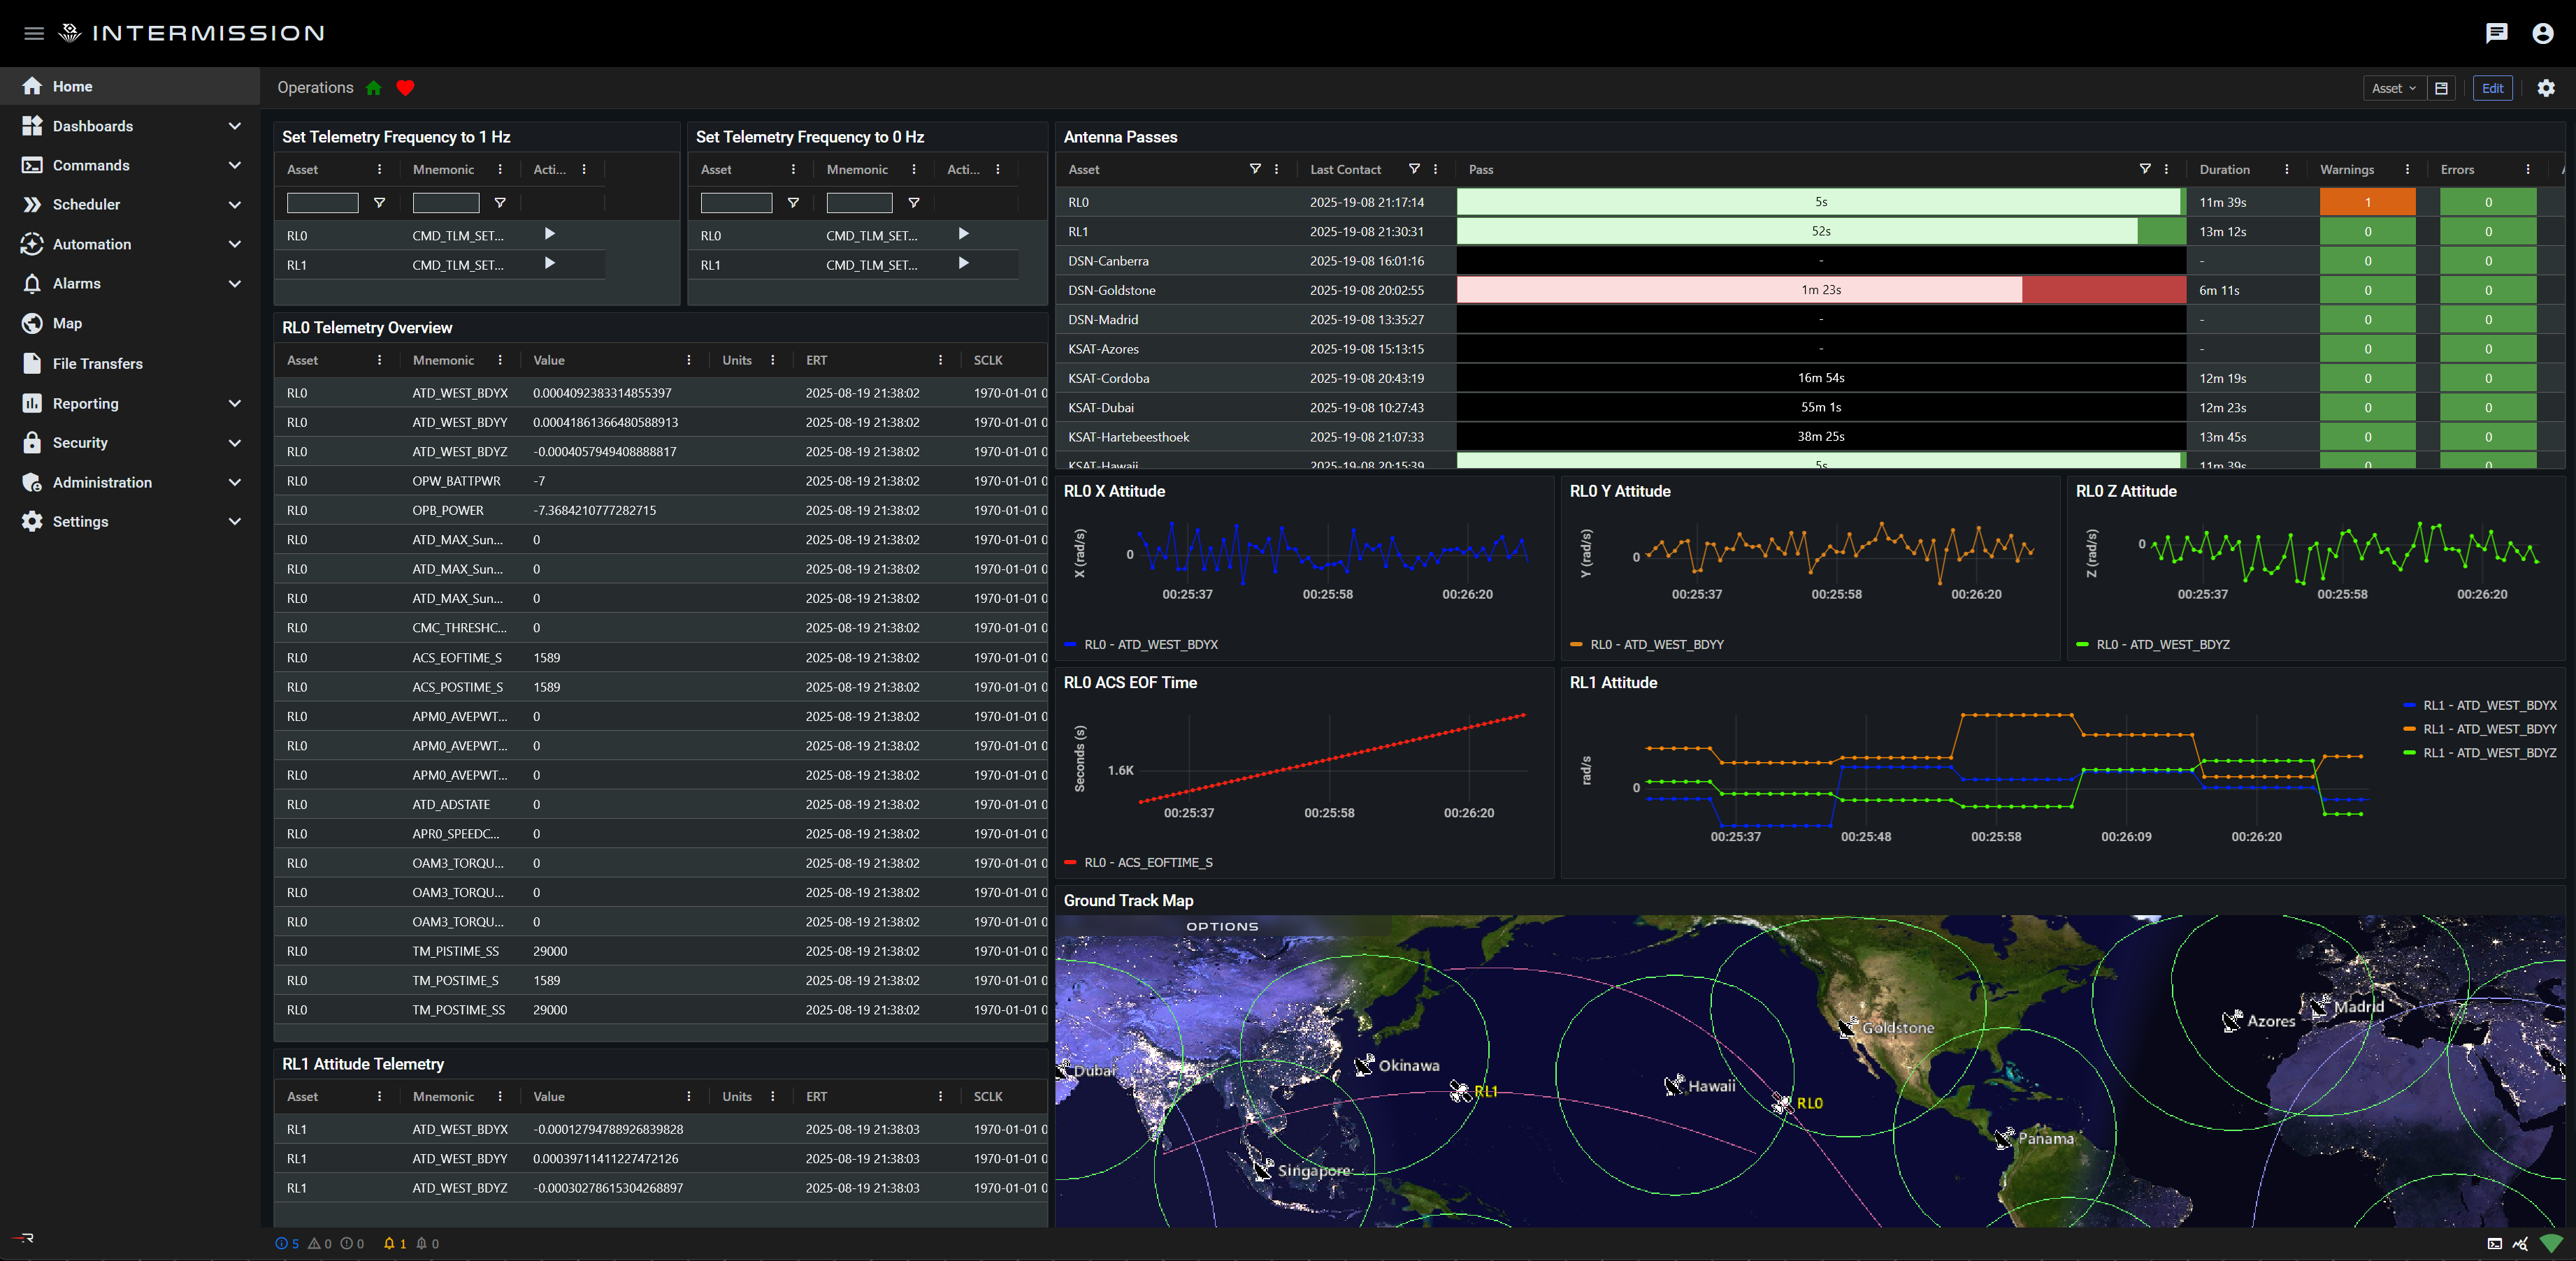Click Asset filter funnel in 1 Hz panel
Viewport: 2576px width, 1261px height.
(x=379, y=203)
